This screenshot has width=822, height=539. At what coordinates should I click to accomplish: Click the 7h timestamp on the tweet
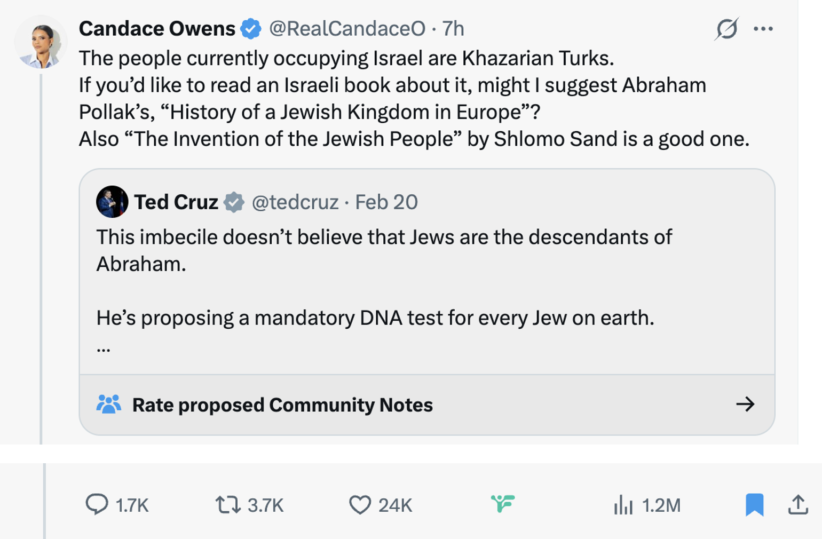(453, 29)
